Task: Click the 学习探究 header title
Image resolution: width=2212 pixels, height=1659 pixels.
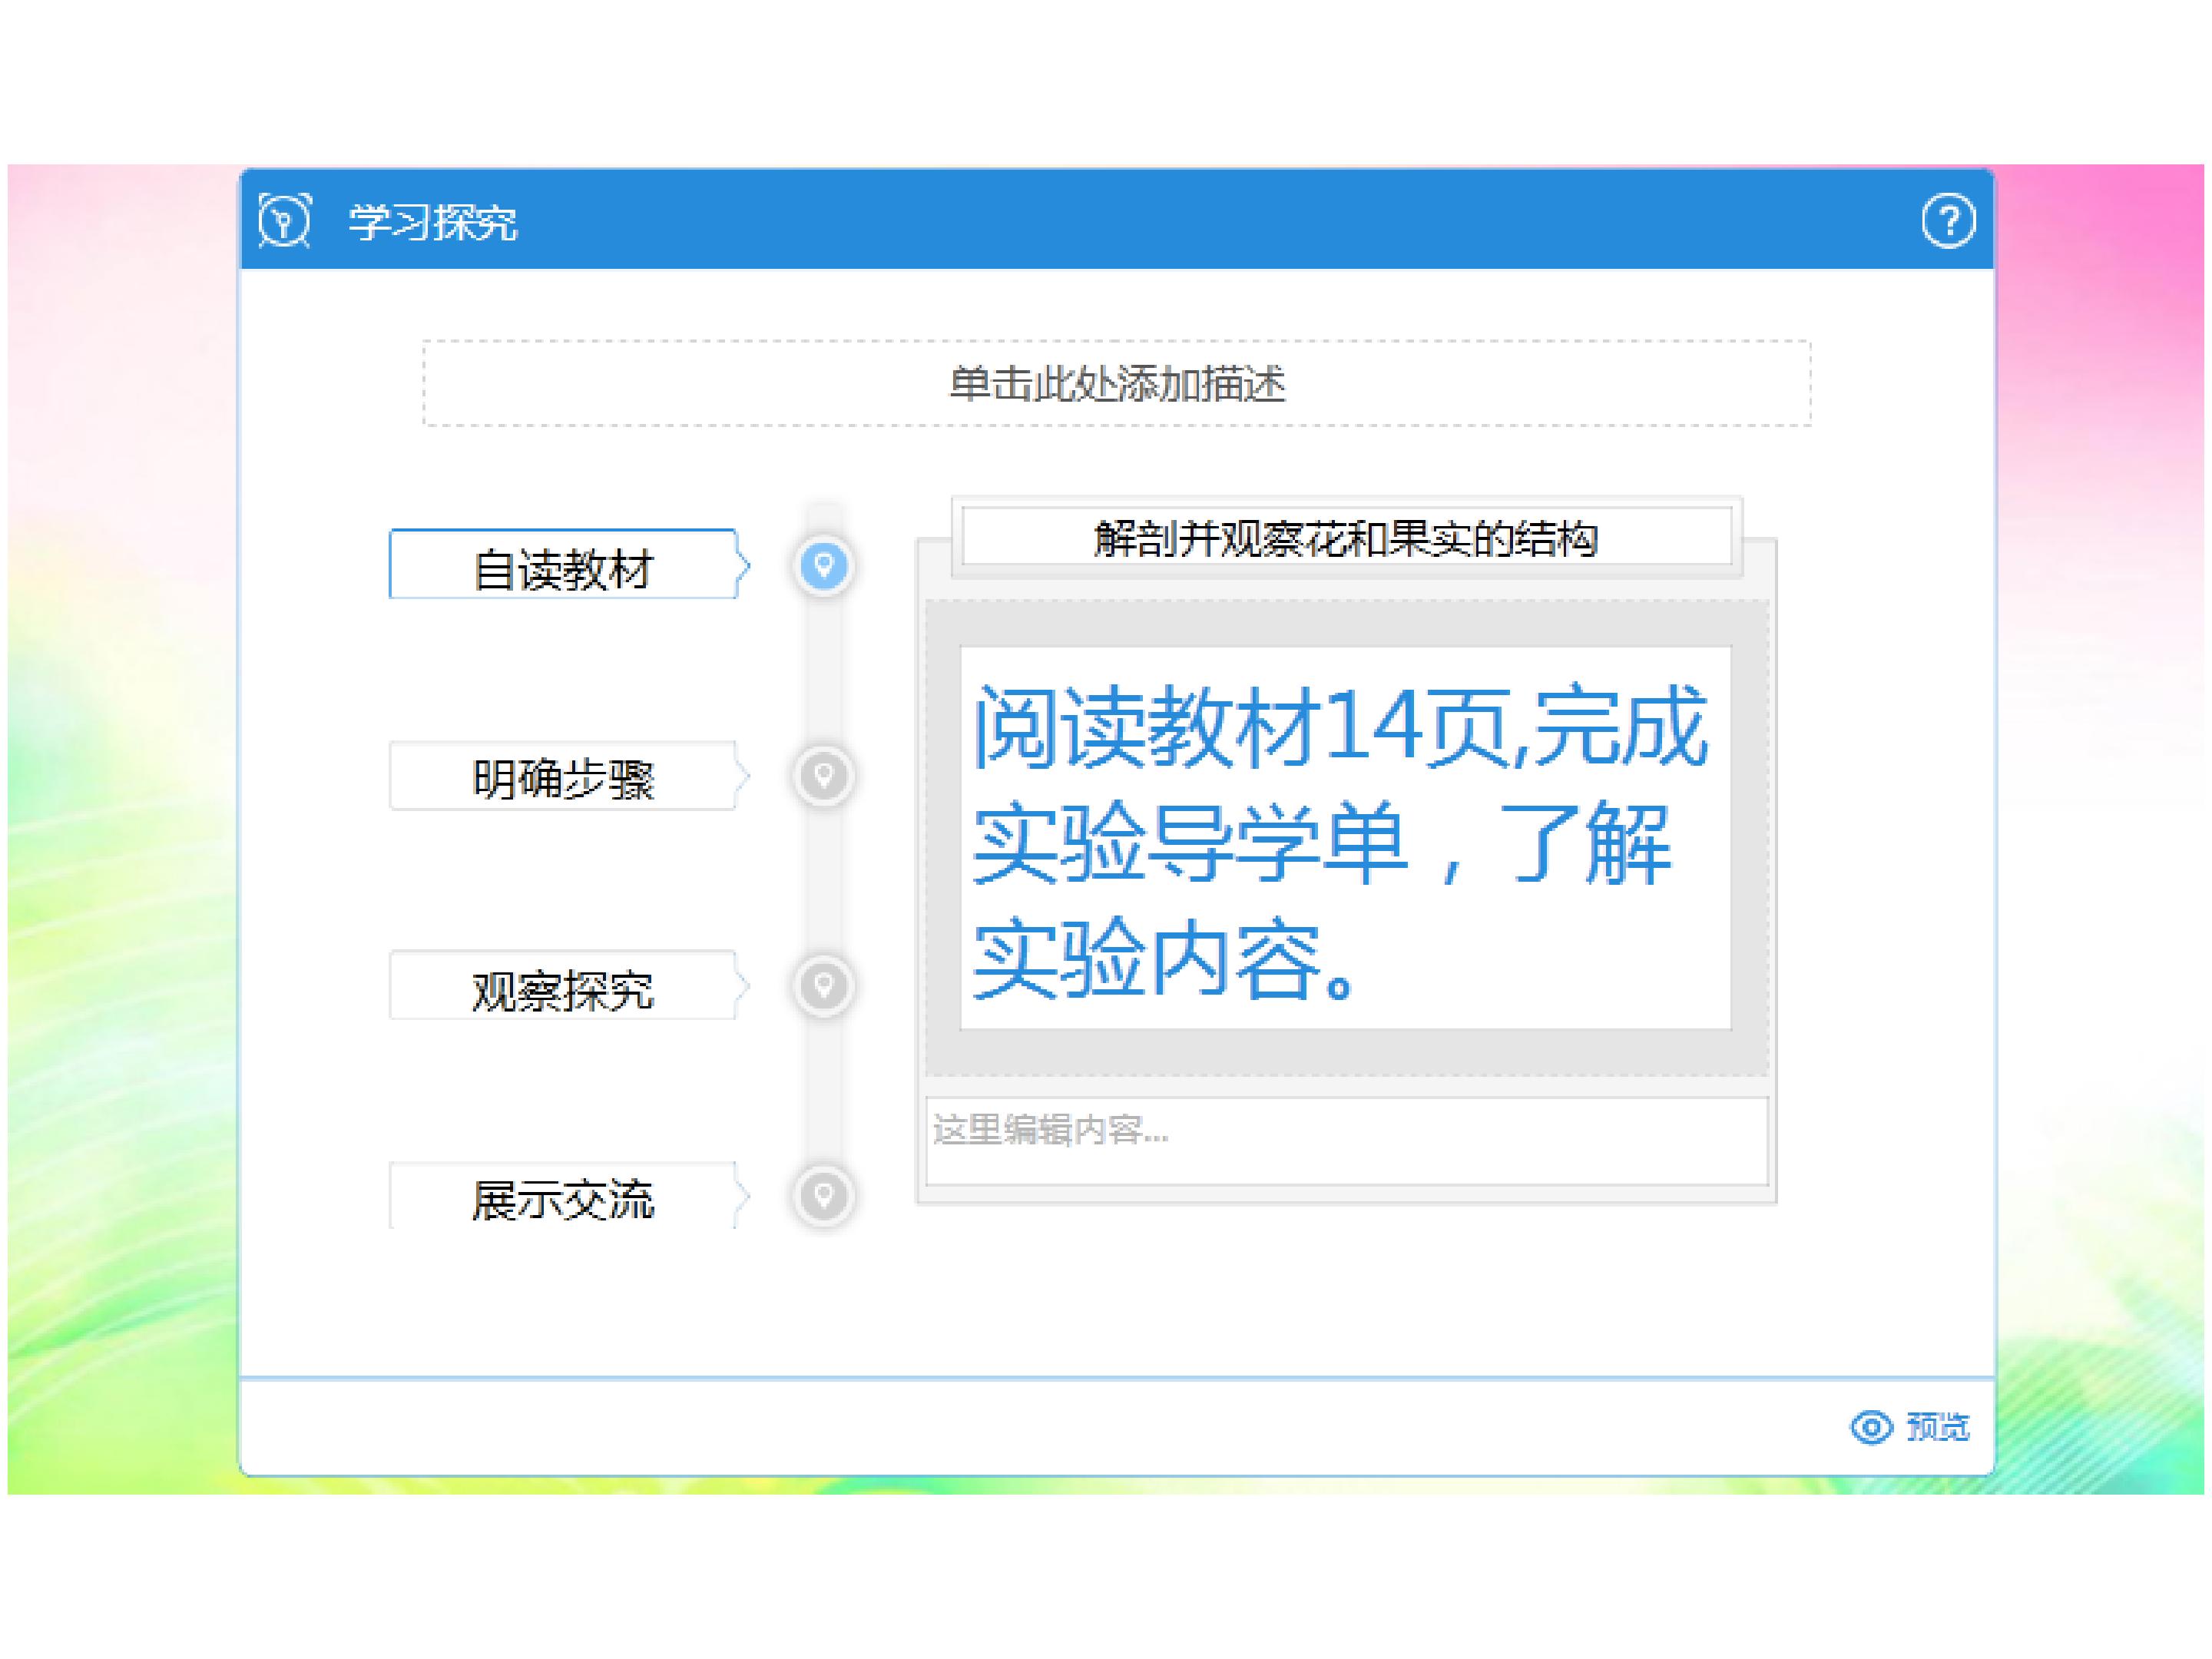Action: tap(433, 222)
